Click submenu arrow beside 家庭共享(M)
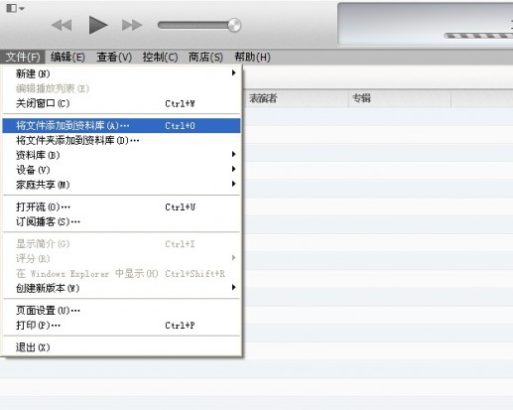 click(x=233, y=184)
